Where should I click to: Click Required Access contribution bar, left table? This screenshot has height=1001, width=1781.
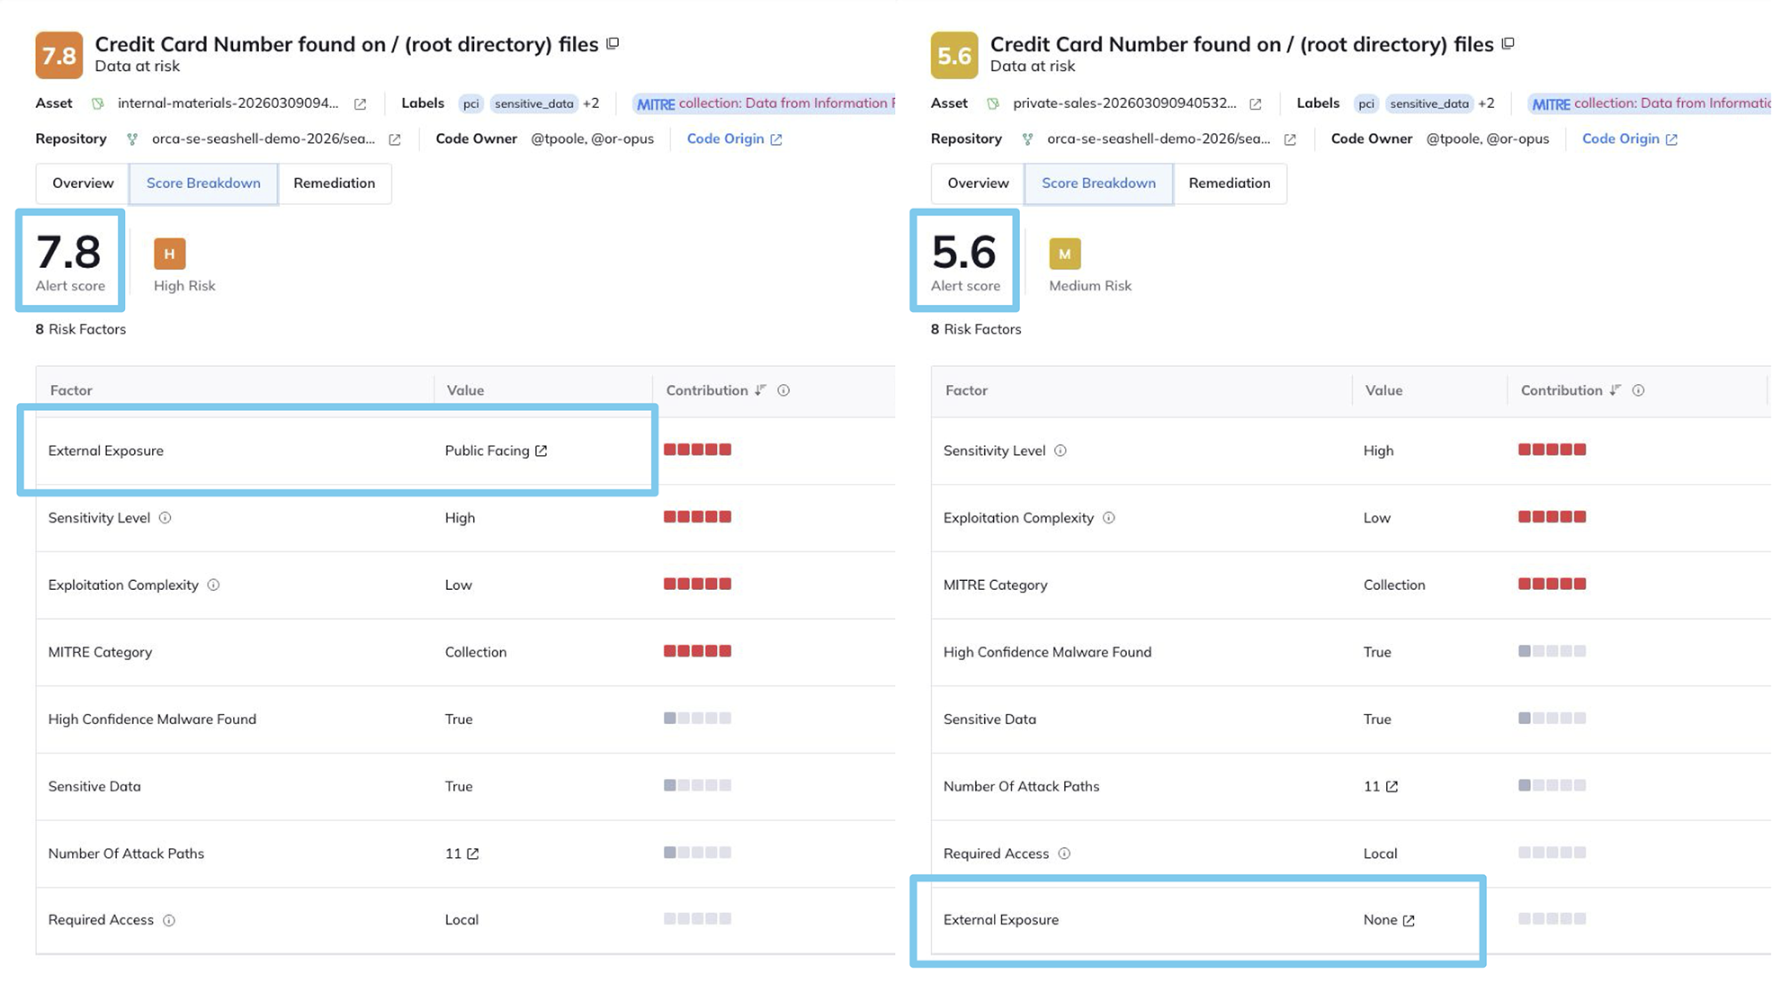[x=697, y=919]
